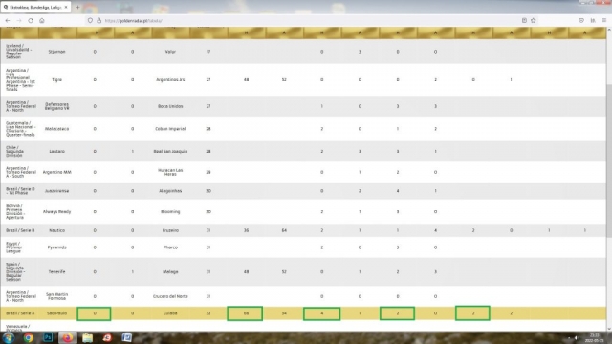
Task: Click the shield tracking protection icon
Action: [90, 21]
